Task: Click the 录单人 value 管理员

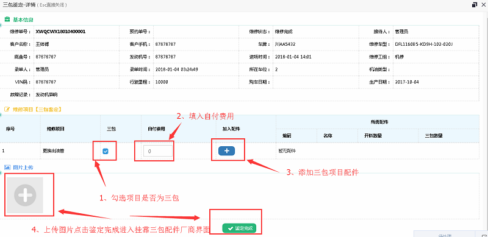Action: 42,69
